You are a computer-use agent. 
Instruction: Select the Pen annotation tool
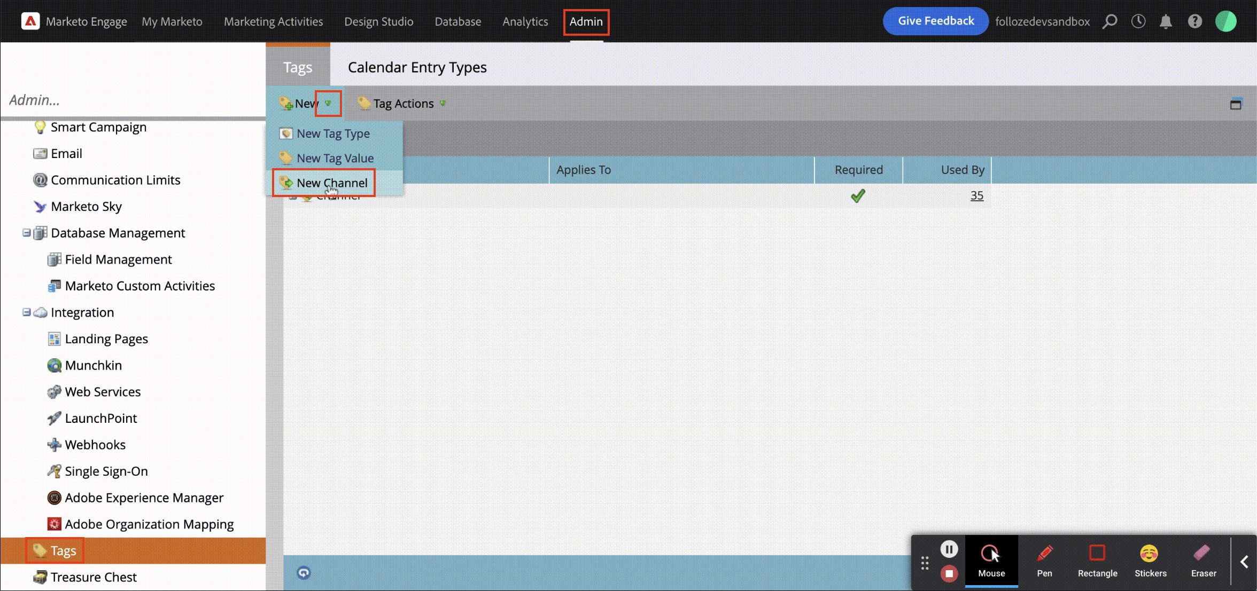1044,561
